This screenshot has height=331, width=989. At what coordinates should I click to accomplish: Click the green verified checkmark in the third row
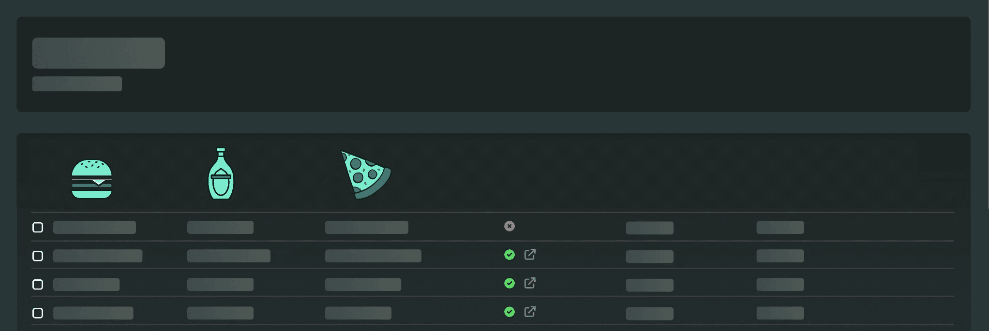click(509, 283)
